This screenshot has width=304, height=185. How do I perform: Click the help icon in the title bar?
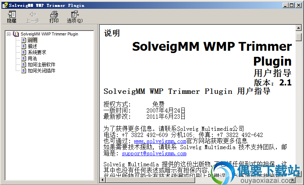[x=5, y=5]
